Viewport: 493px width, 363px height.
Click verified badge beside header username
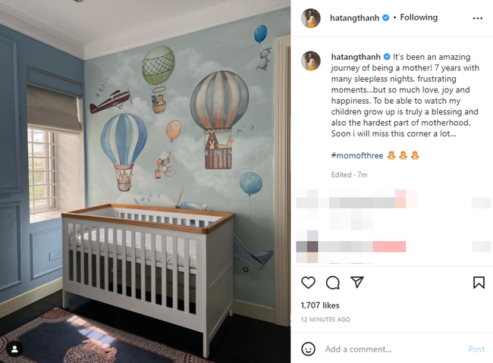[386, 18]
